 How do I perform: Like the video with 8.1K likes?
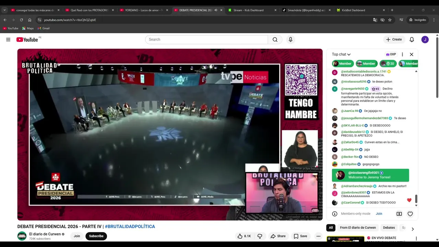[244, 236]
